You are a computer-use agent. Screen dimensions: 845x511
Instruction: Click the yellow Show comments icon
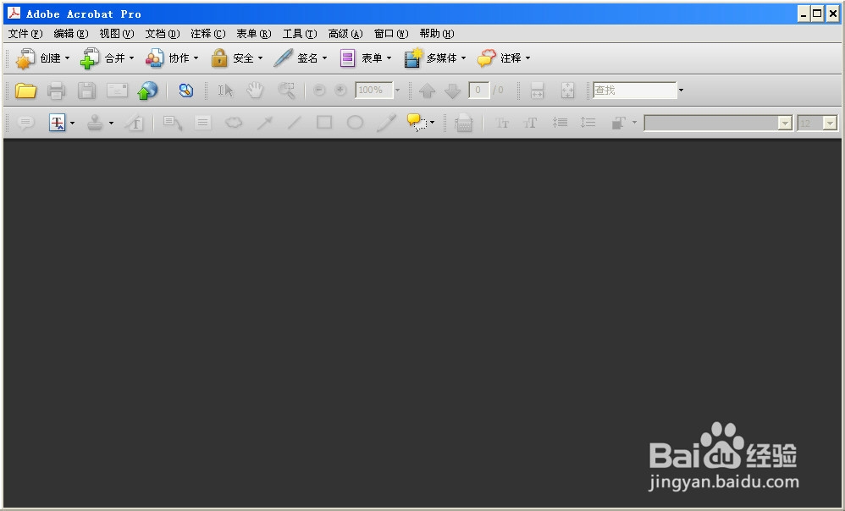pyautogui.click(x=417, y=123)
